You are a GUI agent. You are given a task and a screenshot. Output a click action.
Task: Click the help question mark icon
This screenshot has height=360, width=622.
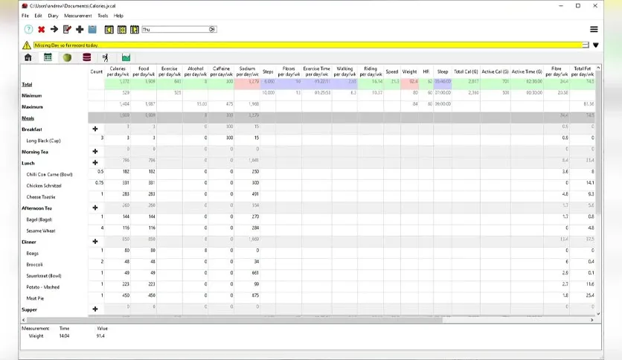(28, 29)
